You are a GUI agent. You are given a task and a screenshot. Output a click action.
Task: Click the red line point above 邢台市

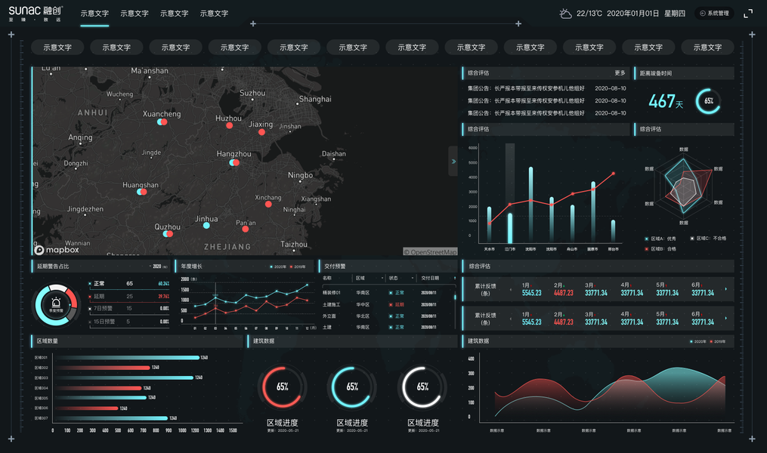pos(614,174)
